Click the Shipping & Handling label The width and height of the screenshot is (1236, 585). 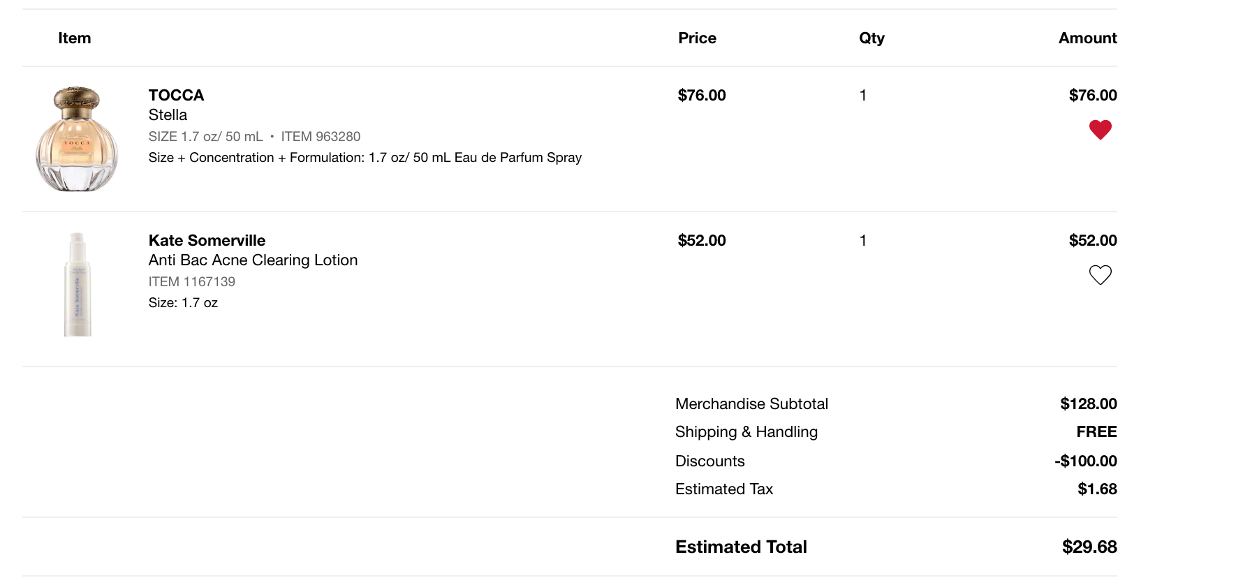pos(746,431)
